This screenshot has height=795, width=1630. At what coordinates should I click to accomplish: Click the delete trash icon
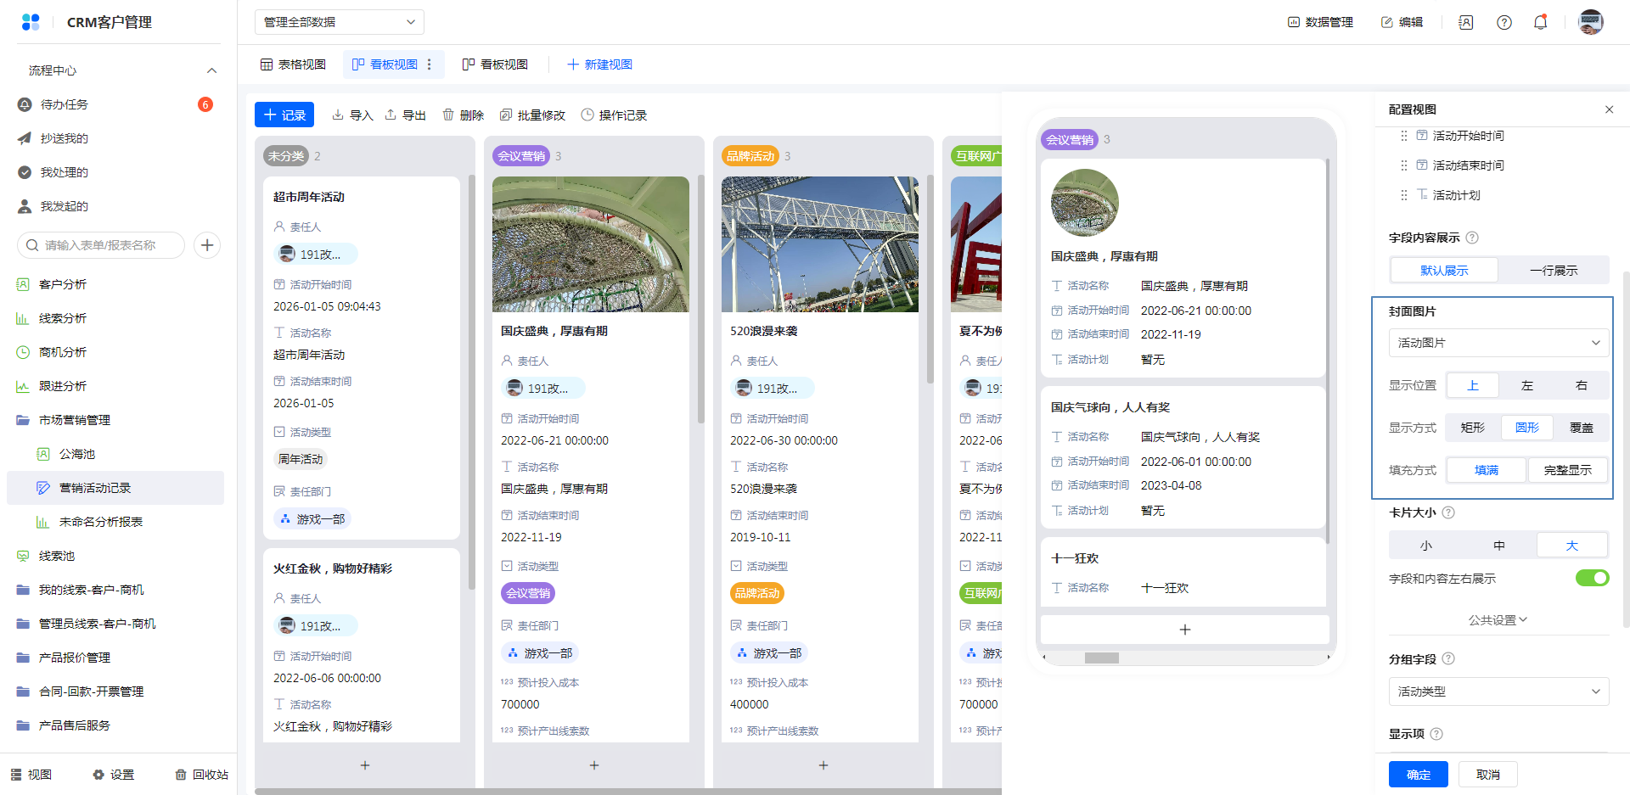coord(448,115)
